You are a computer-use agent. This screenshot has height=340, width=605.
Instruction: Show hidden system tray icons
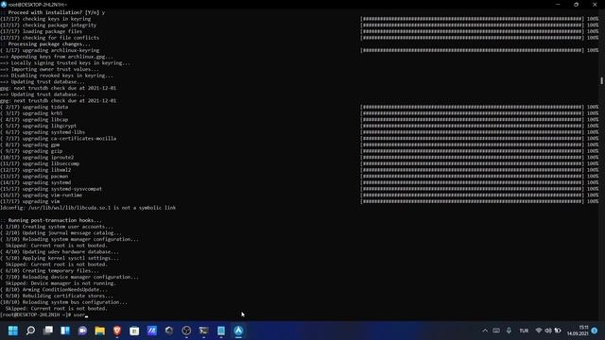point(485,331)
